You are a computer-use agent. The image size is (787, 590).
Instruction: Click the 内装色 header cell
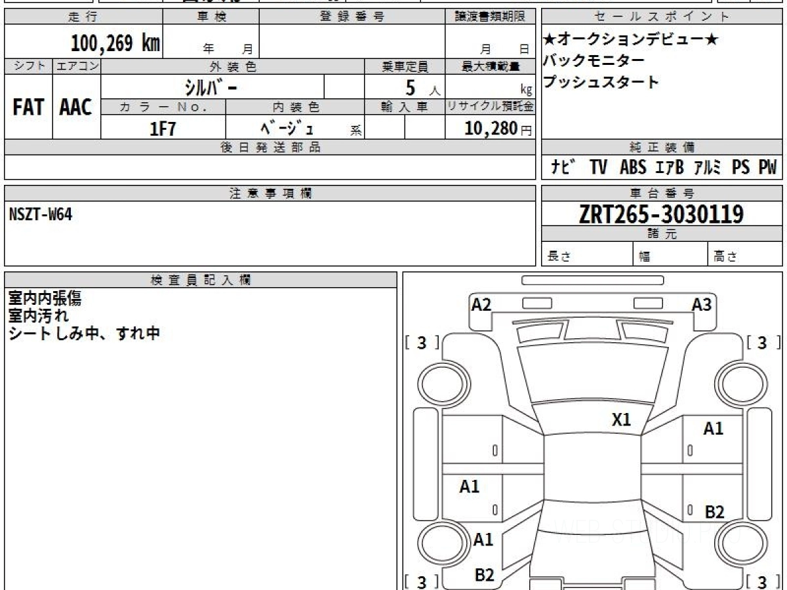pyautogui.click(x=295, y=107)
